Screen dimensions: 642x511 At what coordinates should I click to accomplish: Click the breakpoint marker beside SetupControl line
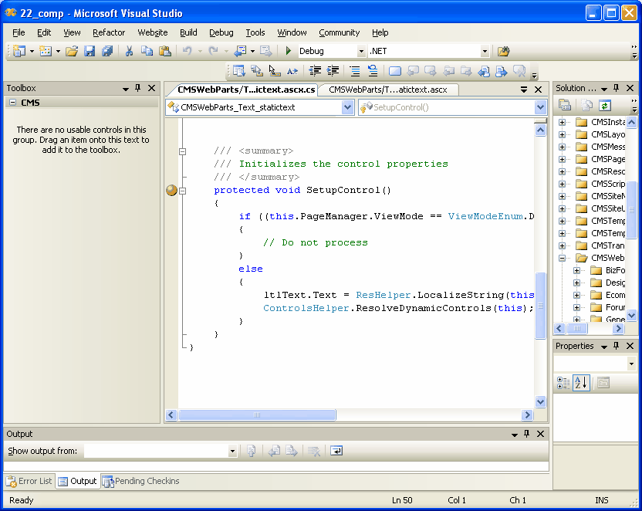[171, 190]
